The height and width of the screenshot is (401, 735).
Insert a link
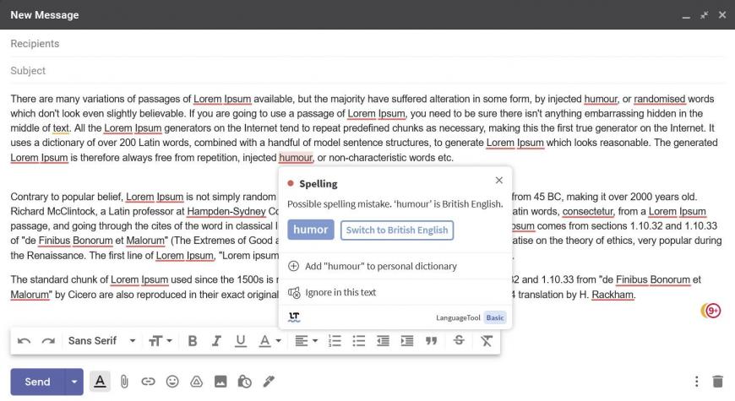148,382
